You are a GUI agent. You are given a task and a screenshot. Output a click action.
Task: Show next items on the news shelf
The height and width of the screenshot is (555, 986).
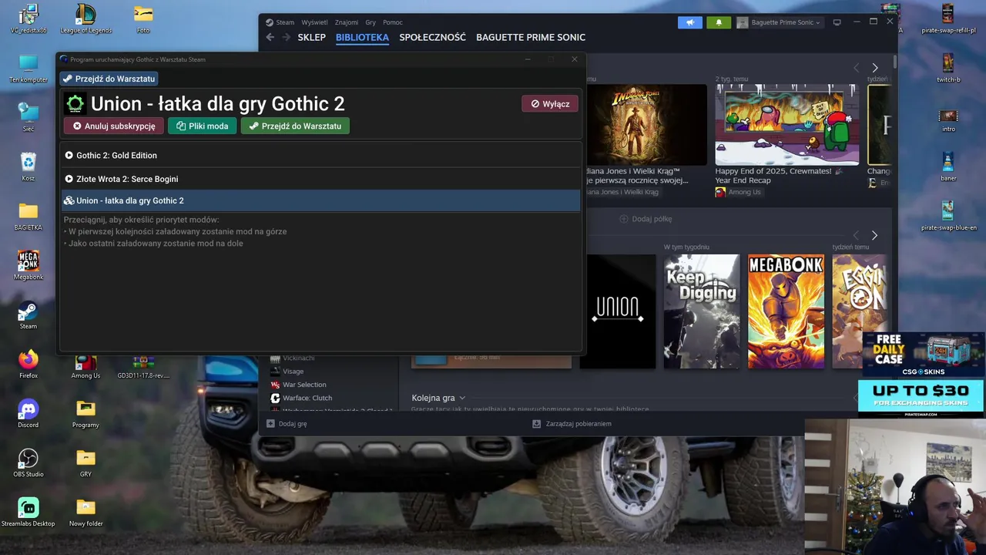[874, 68]
